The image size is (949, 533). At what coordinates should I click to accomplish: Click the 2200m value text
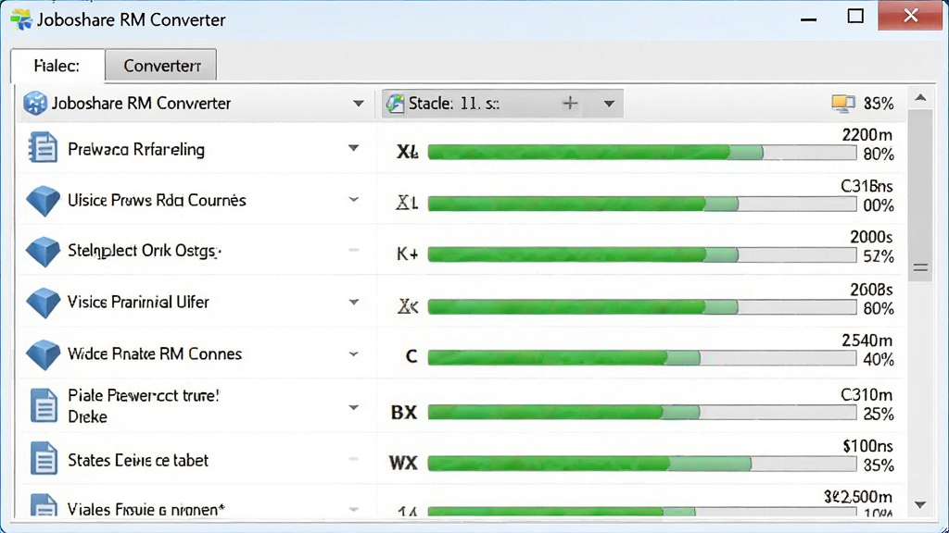[867, 135]
